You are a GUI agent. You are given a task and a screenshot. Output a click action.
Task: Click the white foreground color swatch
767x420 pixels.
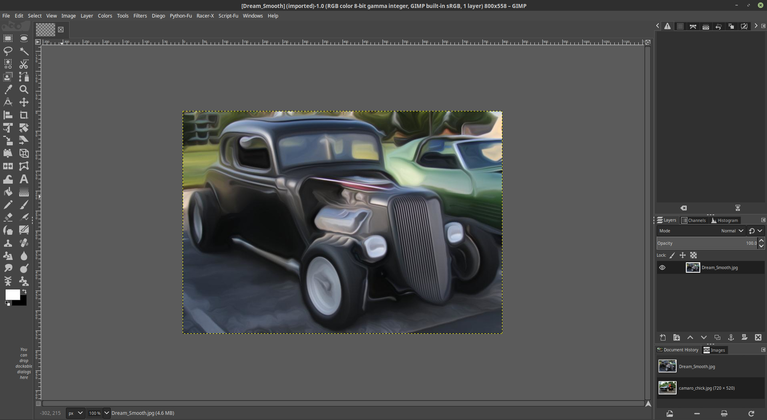(x=12, y=295)
